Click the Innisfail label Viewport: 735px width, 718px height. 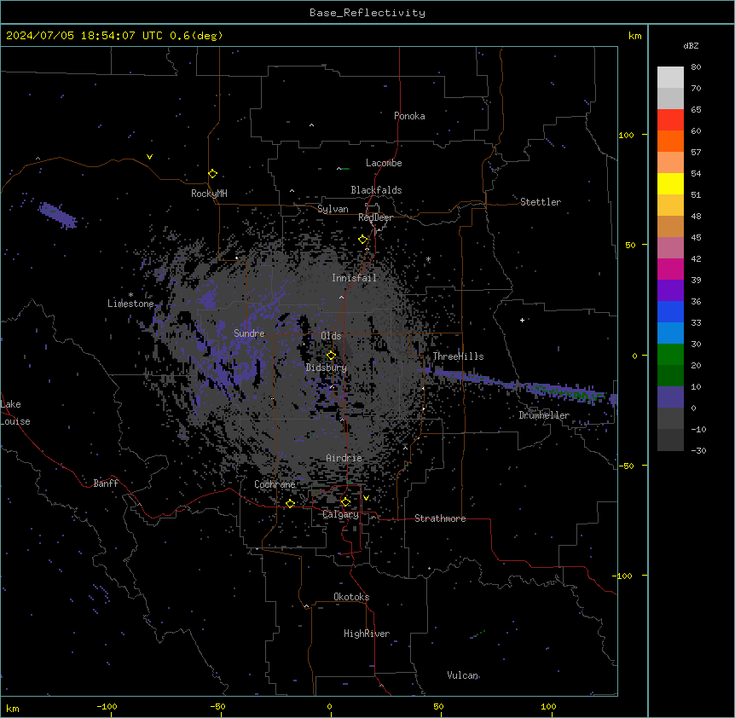point(354,278)
